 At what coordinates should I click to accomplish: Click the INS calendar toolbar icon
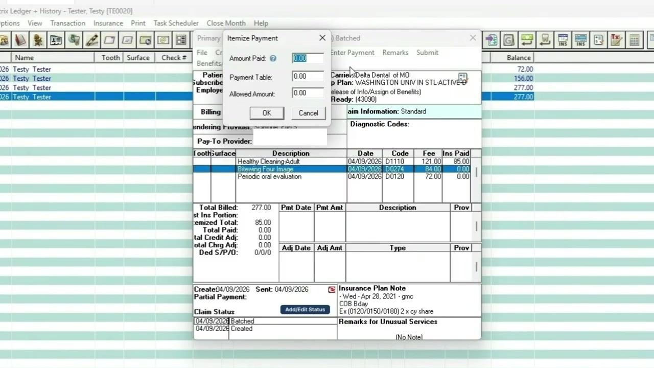pos(563,39)
